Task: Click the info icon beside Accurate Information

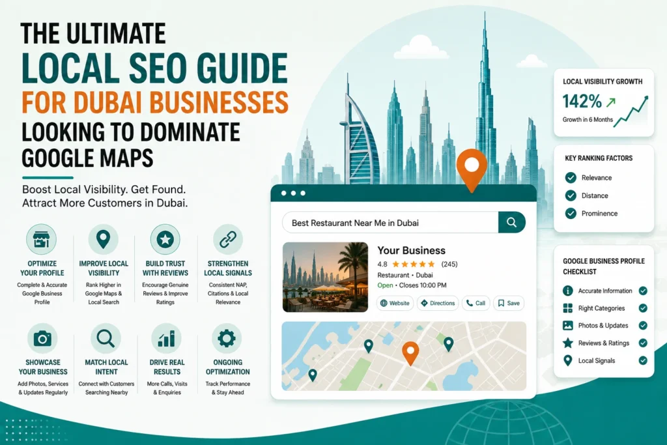Action: click(x=568, y=291)
